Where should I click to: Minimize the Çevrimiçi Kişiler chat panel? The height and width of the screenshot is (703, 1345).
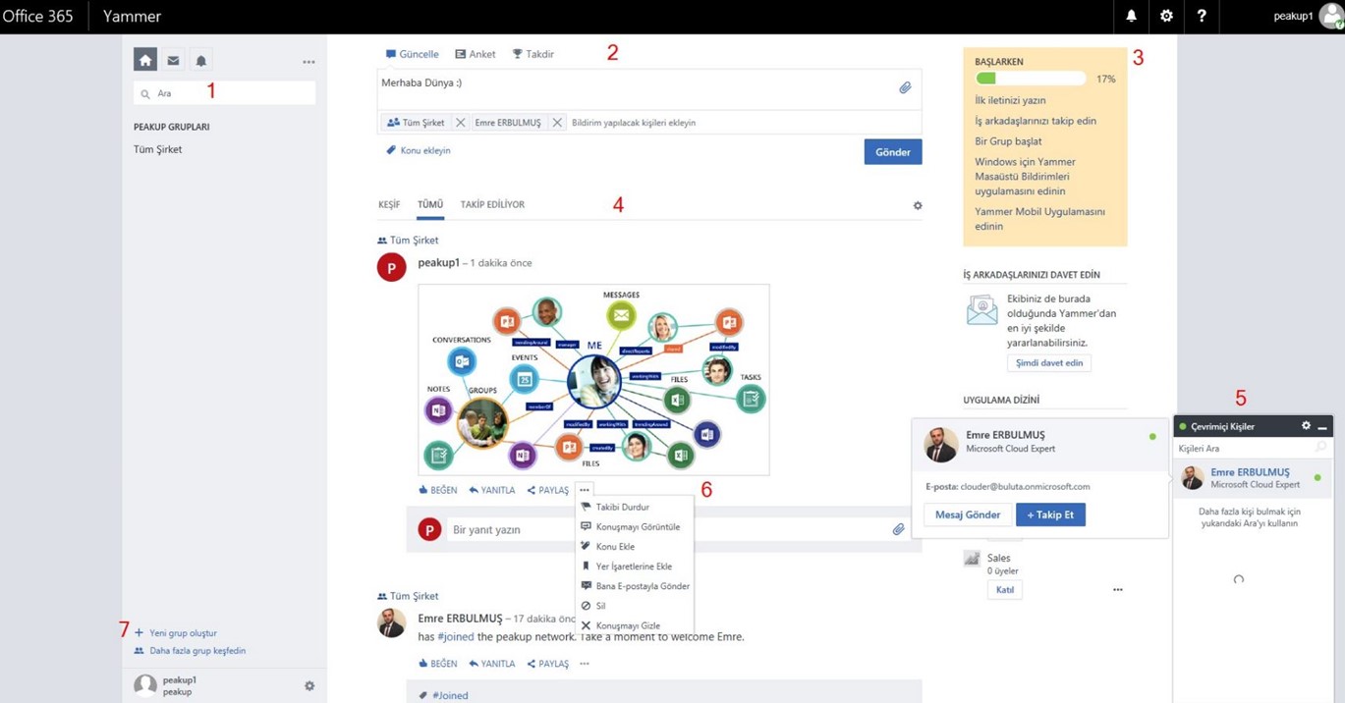click(1322, 427)
